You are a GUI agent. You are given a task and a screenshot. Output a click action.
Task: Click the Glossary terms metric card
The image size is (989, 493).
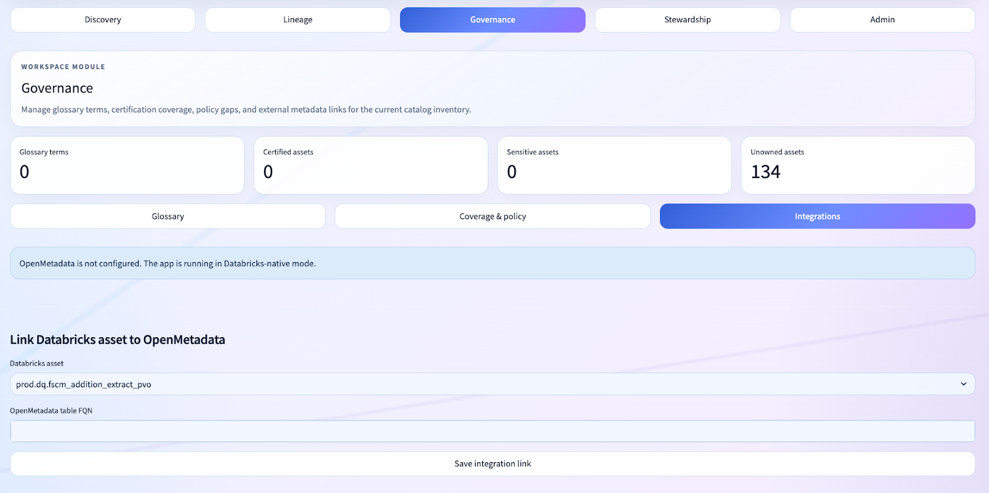[x=127, y=165]
